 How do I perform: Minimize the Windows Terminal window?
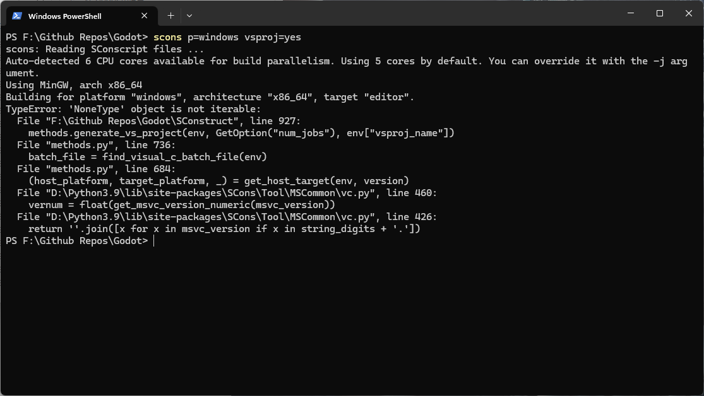click(x=630, y=13)
